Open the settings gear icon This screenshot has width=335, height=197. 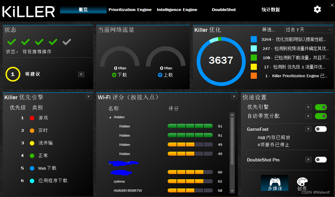(317, 9)
